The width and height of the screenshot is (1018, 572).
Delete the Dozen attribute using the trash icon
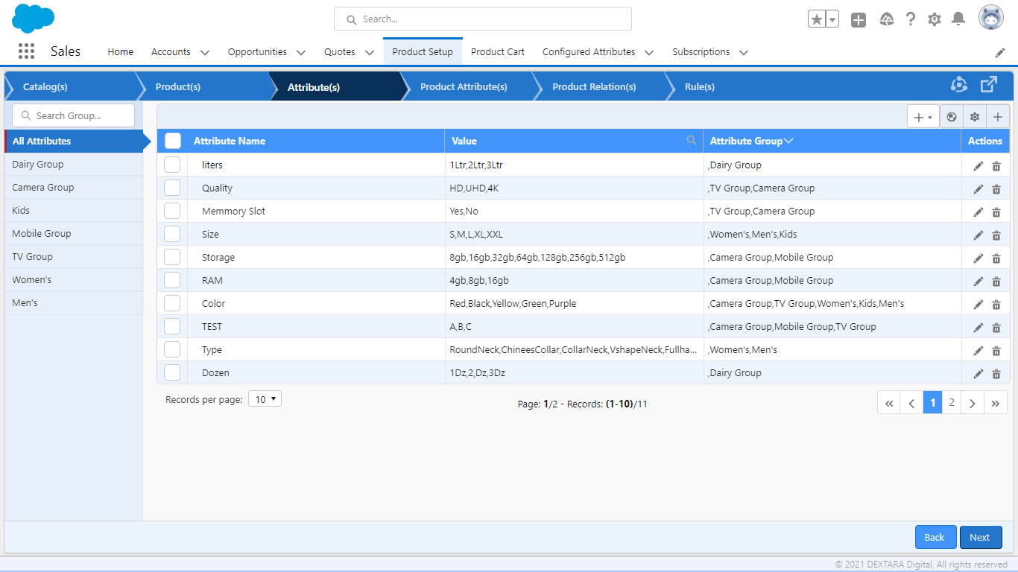pyautogui.click(x=996, y=373)
